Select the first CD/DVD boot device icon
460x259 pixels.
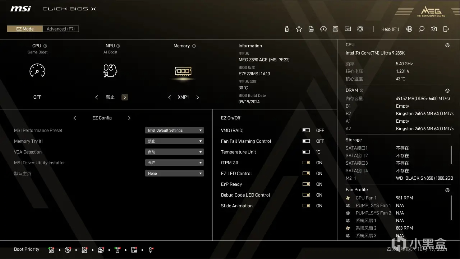(x=68, y=250)
